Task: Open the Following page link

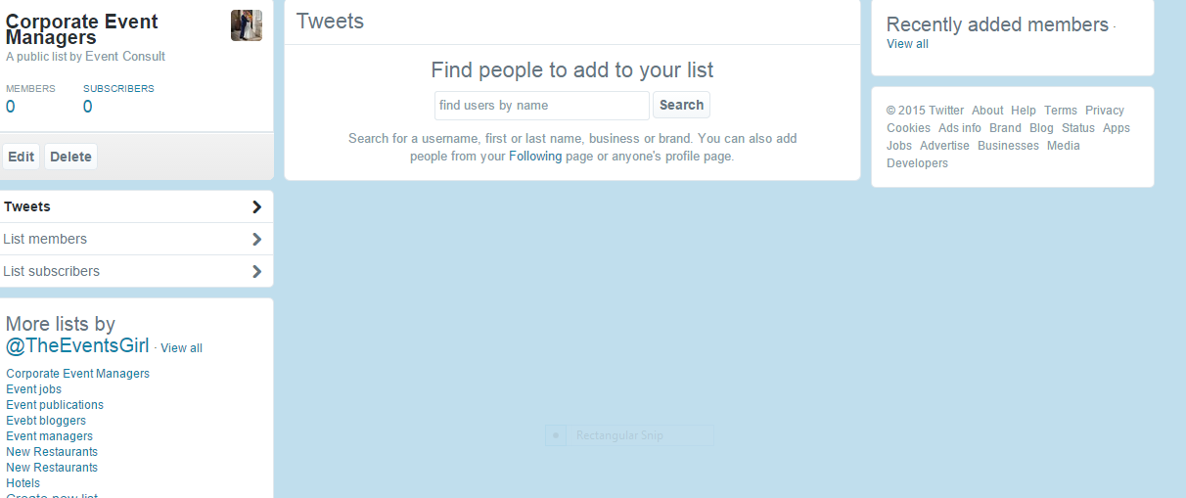Action: pyautogui.click(x=535, y=156)
